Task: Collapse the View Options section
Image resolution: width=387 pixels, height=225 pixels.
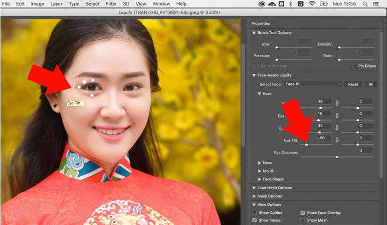Action: (254, 205)
